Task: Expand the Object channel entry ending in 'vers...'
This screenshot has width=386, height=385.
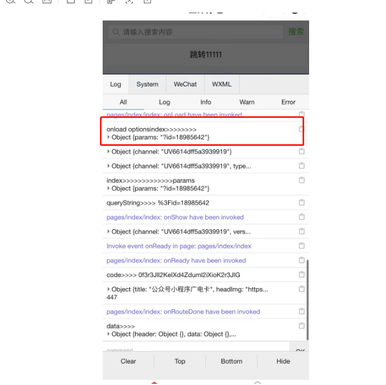Action: (108, 231)
